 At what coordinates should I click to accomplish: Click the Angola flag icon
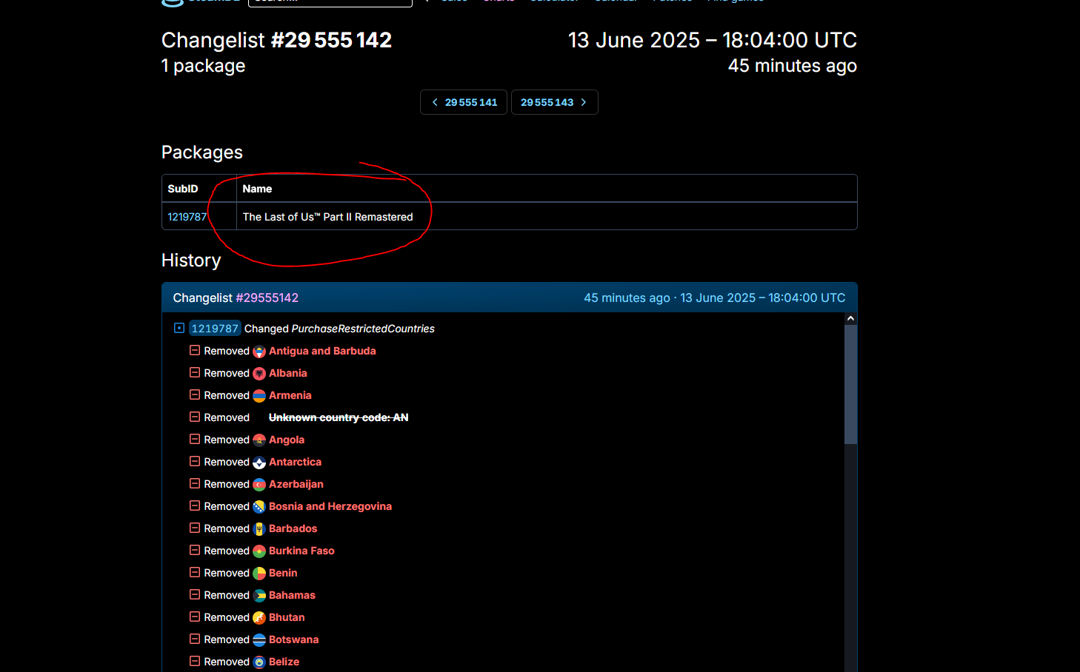point(259,440)
